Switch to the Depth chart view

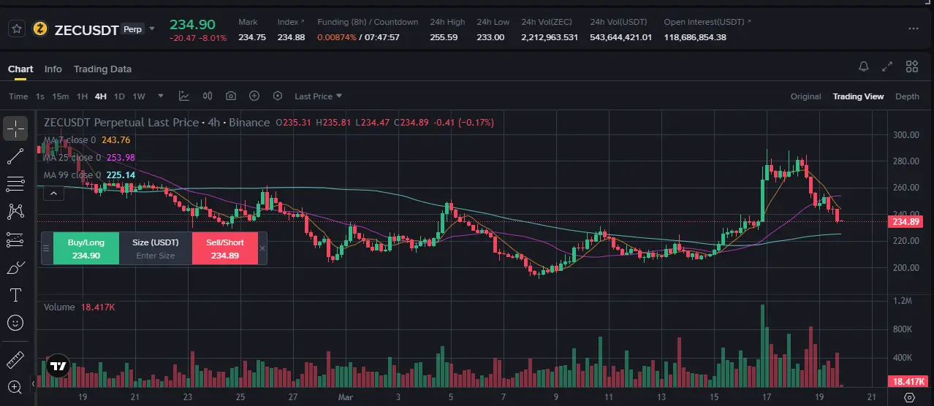click(x=907, y=96)
